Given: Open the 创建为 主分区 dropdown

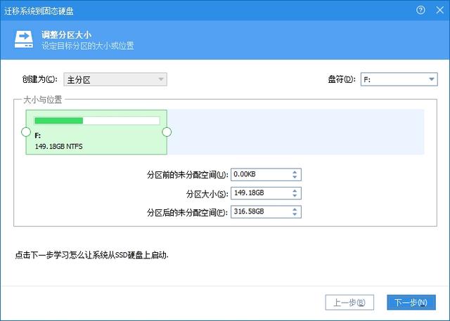Looking at the screenshot, I should (115, 79).
